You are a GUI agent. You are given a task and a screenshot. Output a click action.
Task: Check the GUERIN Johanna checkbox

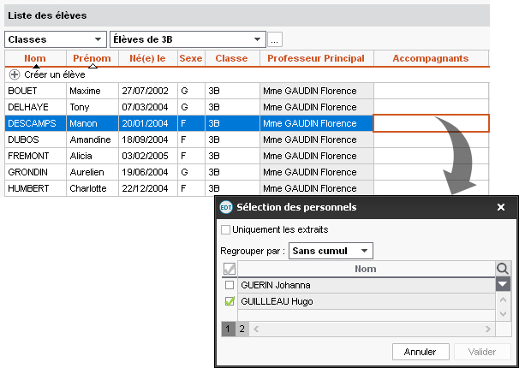[230, 285]
